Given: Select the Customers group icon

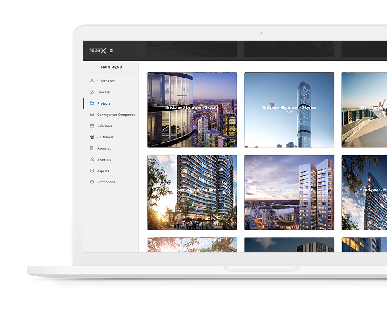Looking at the screenshot, I should tap(92, 137).
